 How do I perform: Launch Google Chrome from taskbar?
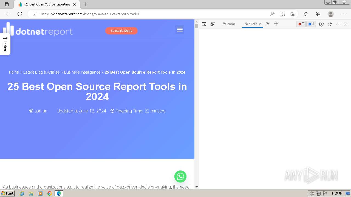pos(50,193)
